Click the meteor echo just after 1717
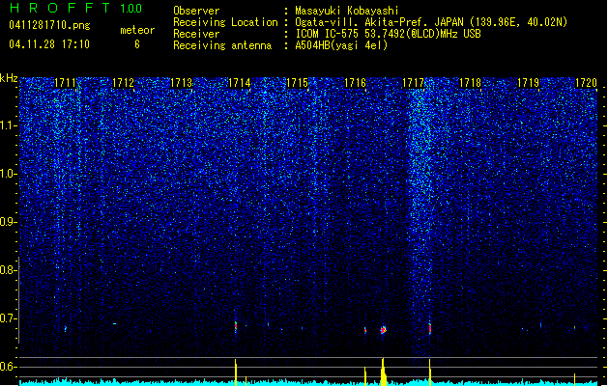The height and width of the screenshot is (386, 608). (429, 328)
